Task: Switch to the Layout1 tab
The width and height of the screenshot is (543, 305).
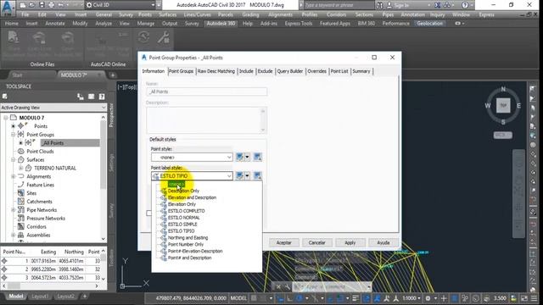Action: coord(40,297)
